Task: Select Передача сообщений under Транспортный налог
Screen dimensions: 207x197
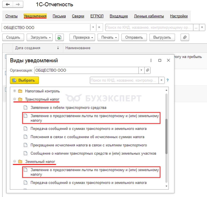Action: [x=88, y=129]
